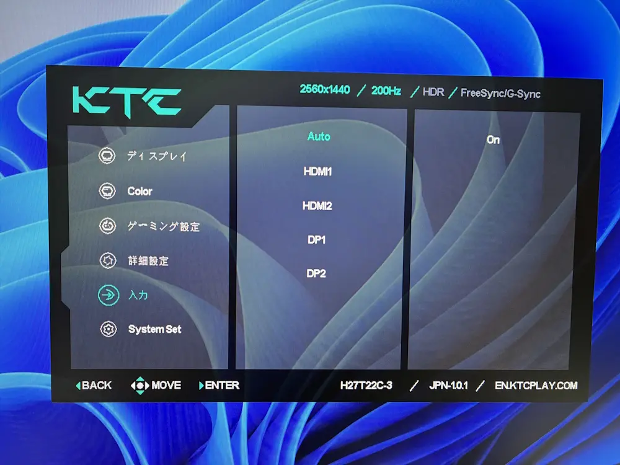Screen dimensions: 620x465
Task: Open the ディスプレイ menu item
Action: click(x=157, y=156)
